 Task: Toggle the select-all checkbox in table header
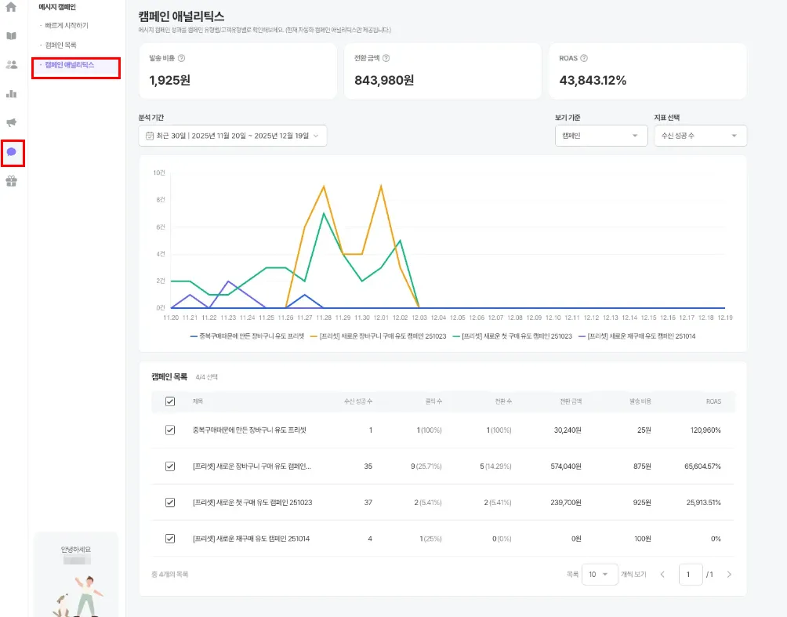pyautogui.click(x=170, y=401)
